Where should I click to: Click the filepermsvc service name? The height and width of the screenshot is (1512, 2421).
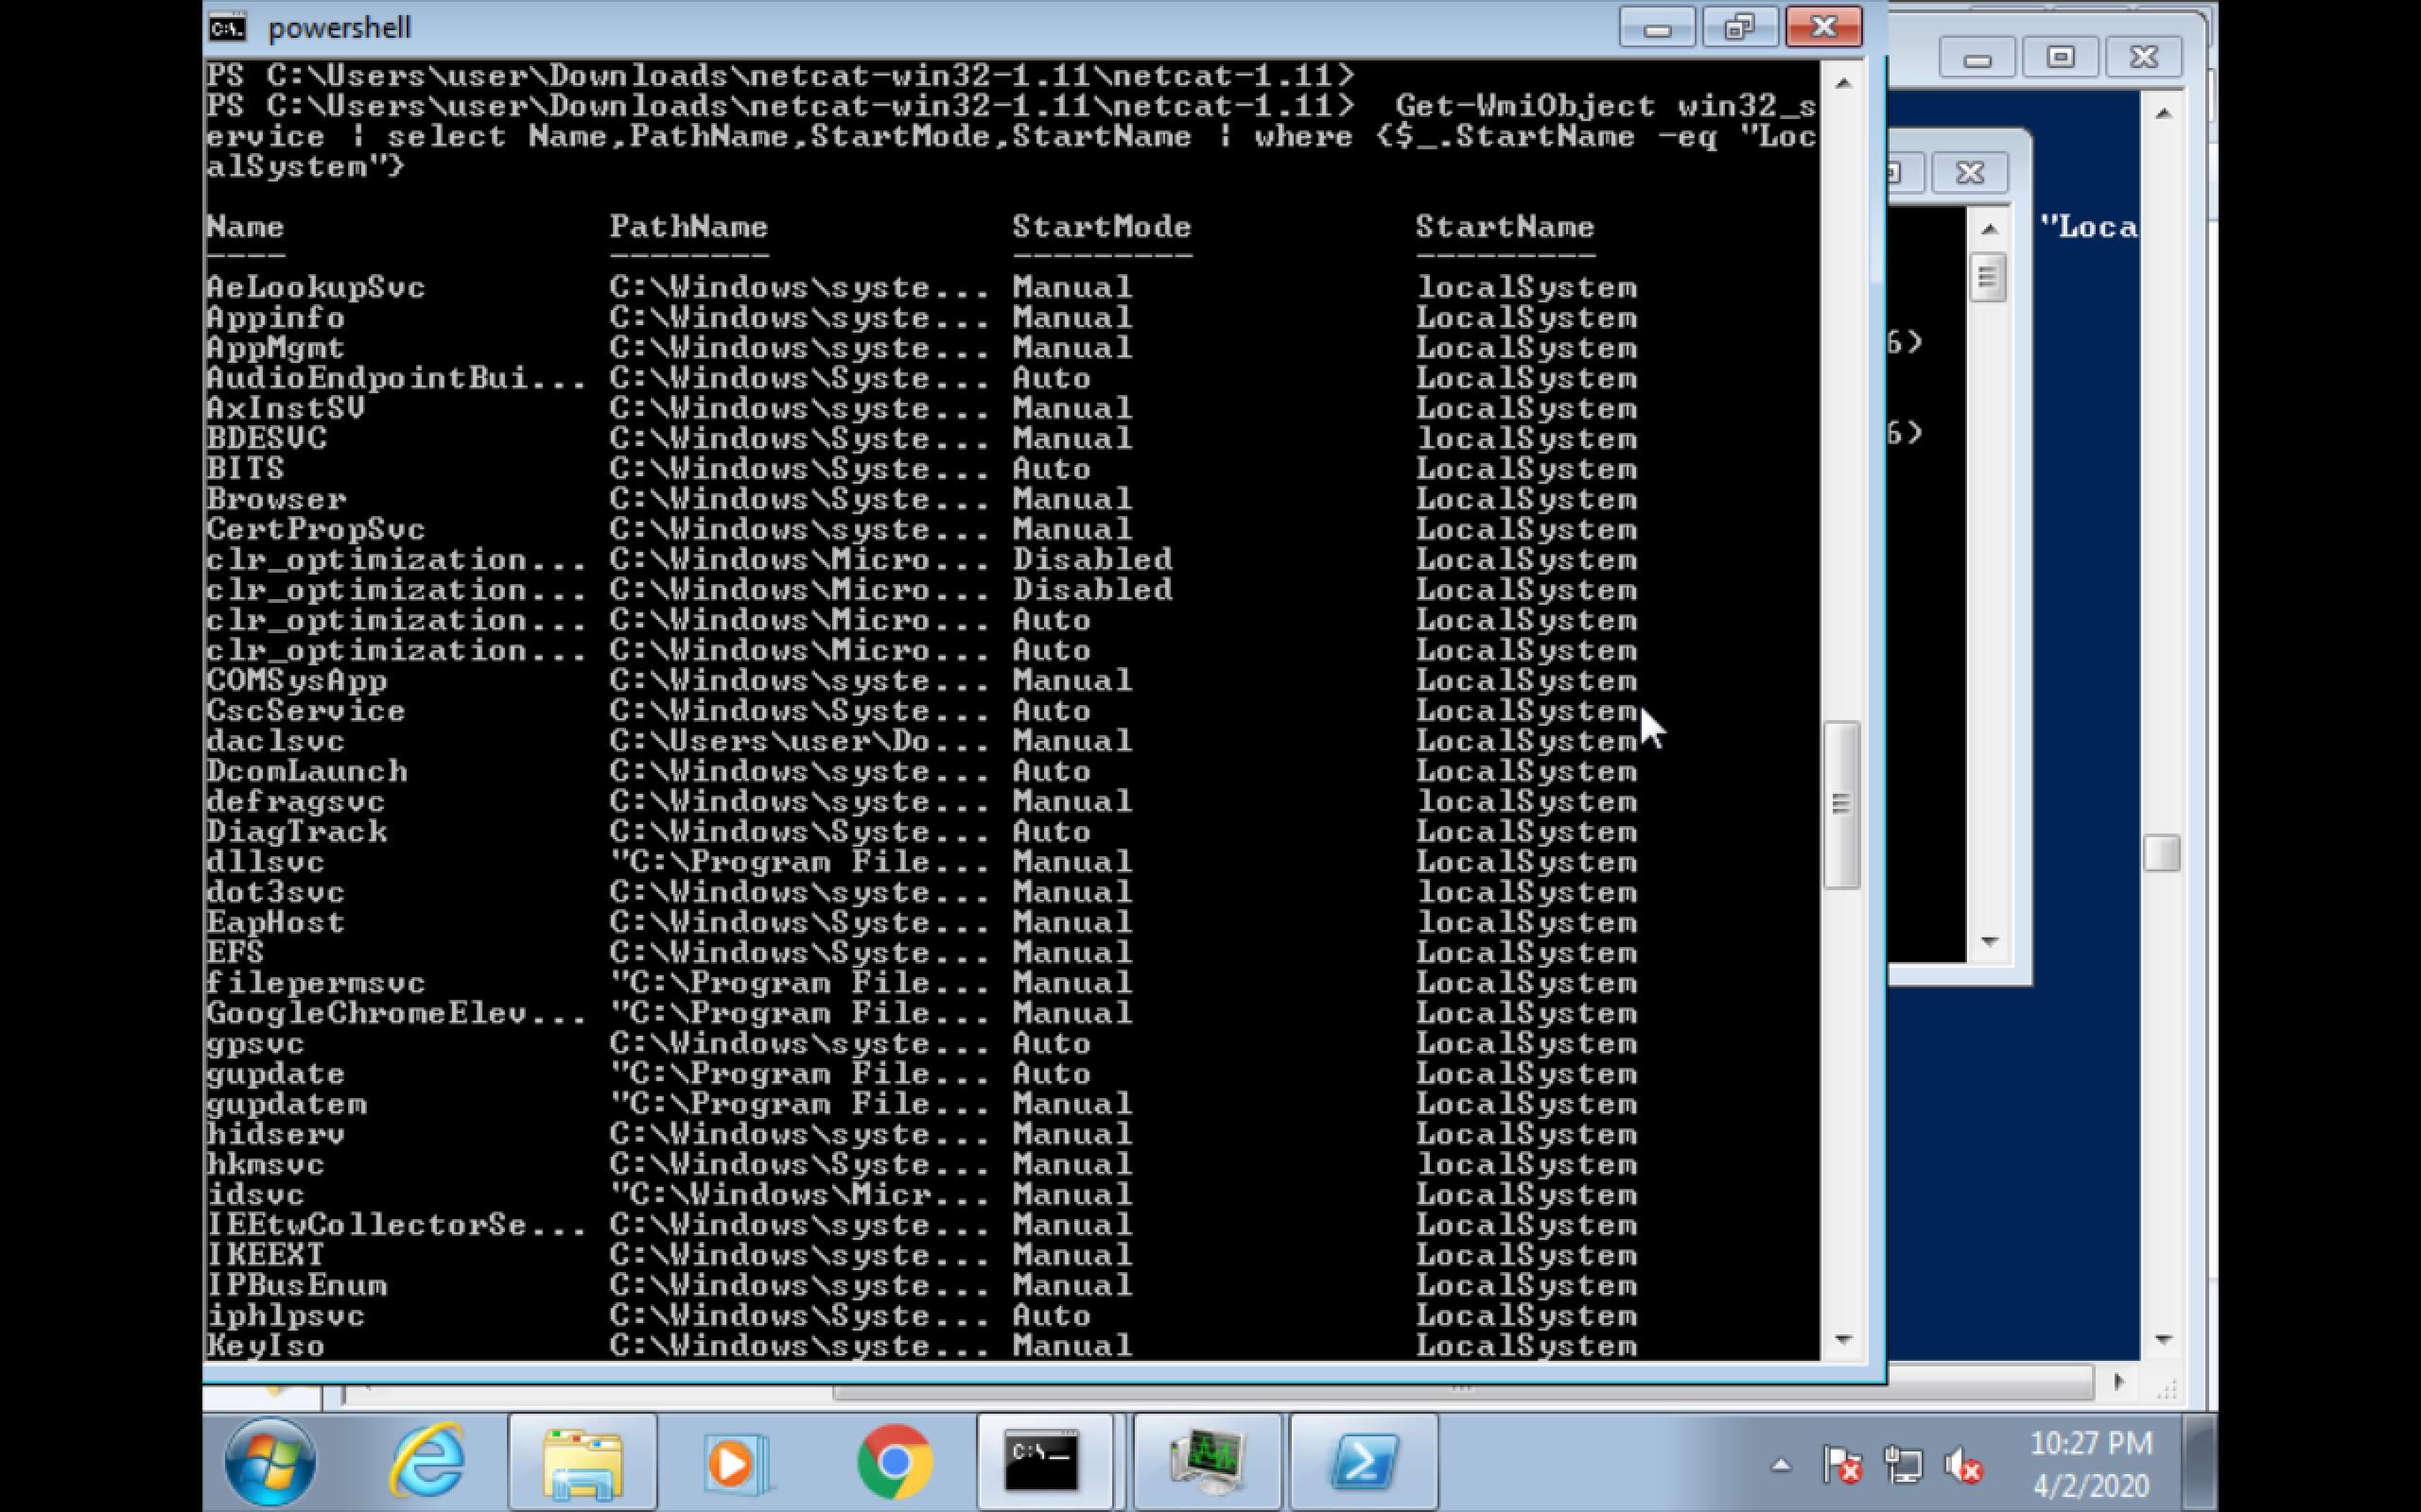pyautogui.click(x=315, y=983)
